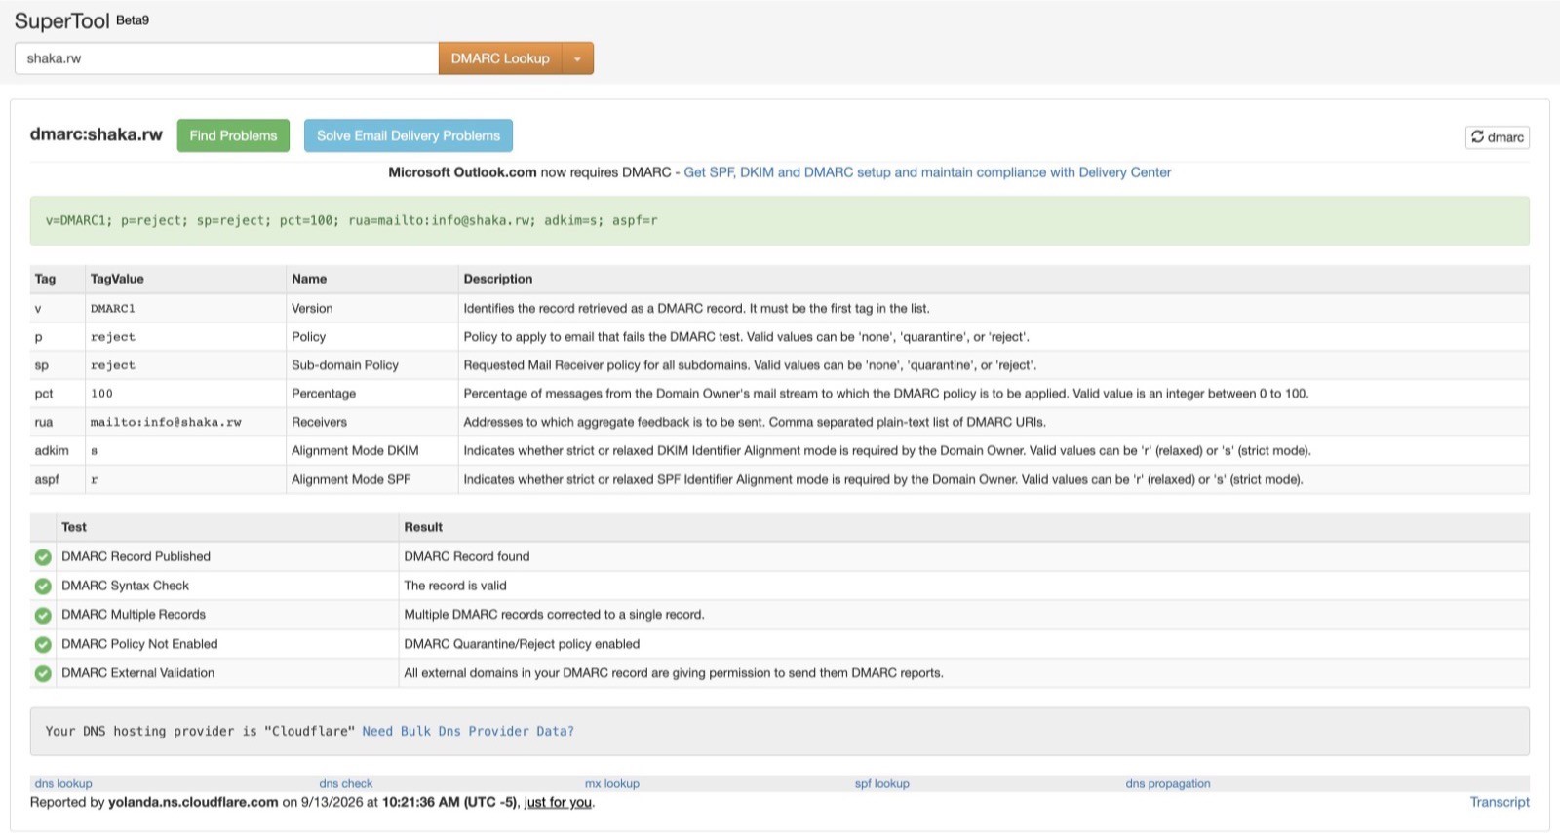This screenshot has width=1560, height=833.
Task: Click the dmarc:shaka.rw heading
Action: (97, 134)
